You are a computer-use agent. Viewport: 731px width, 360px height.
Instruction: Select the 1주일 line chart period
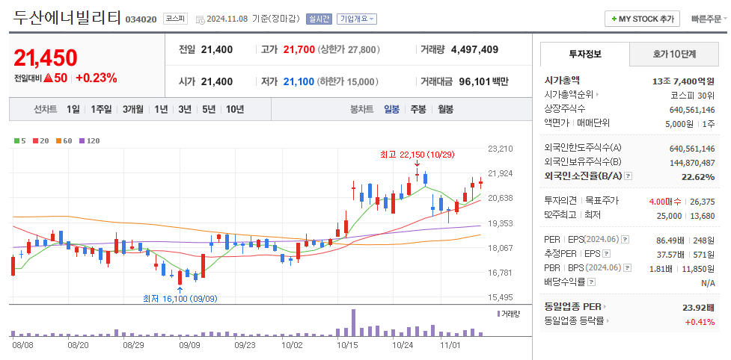[x=101, y=109]
